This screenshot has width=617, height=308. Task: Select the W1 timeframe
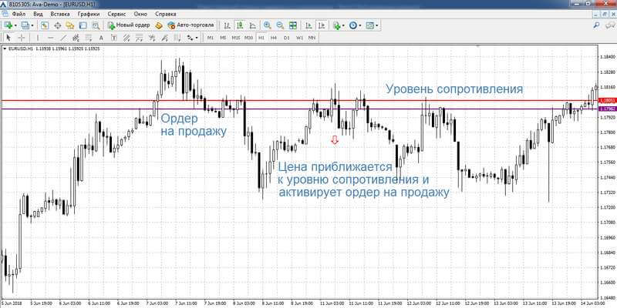pos(299,38)
